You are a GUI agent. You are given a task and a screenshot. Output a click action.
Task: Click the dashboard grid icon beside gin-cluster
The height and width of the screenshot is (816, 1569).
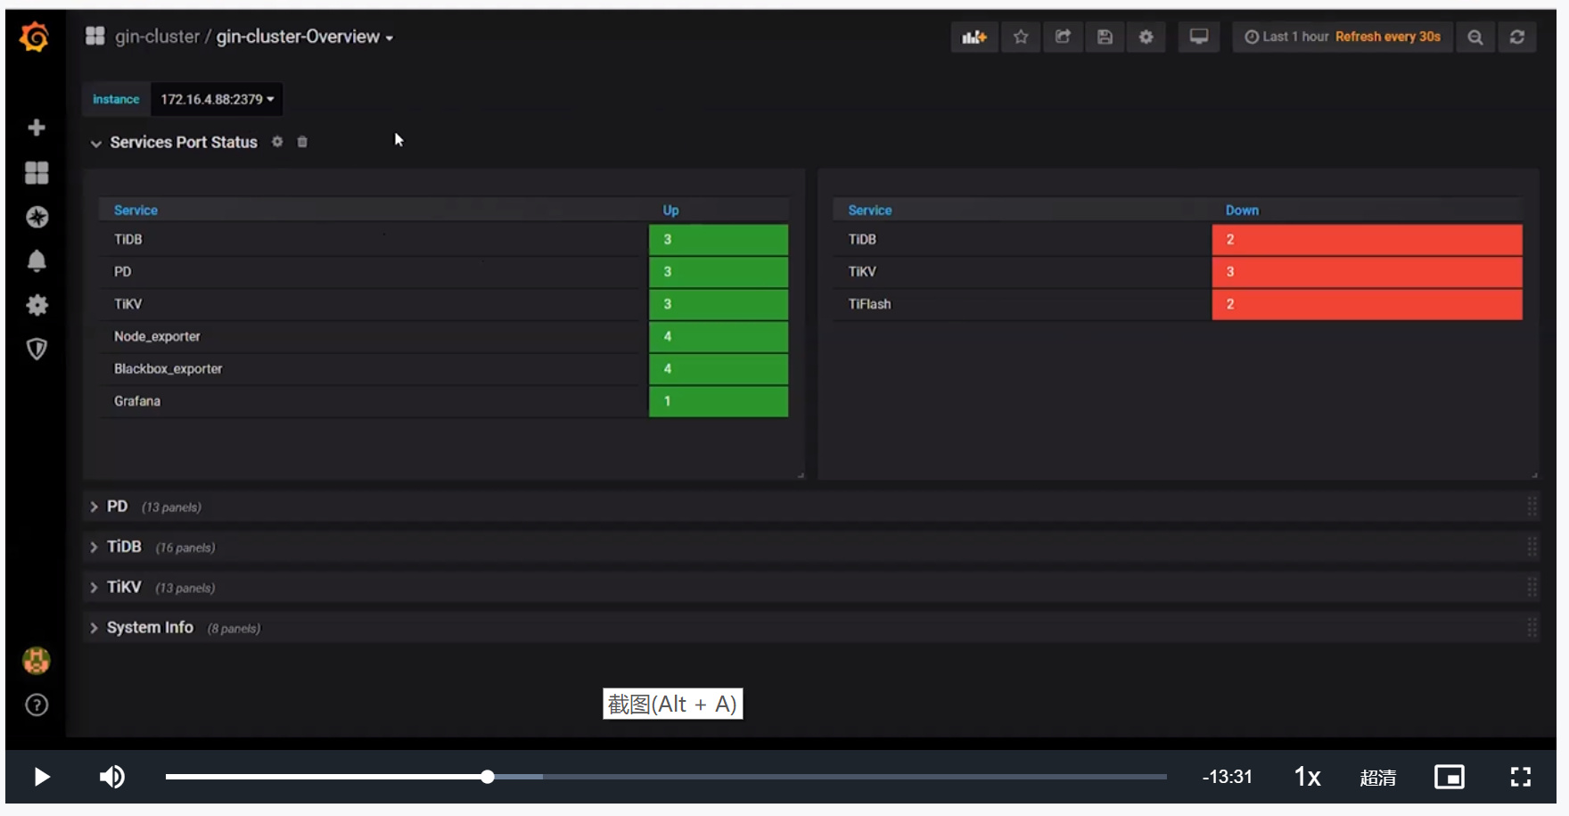[95, 36]
